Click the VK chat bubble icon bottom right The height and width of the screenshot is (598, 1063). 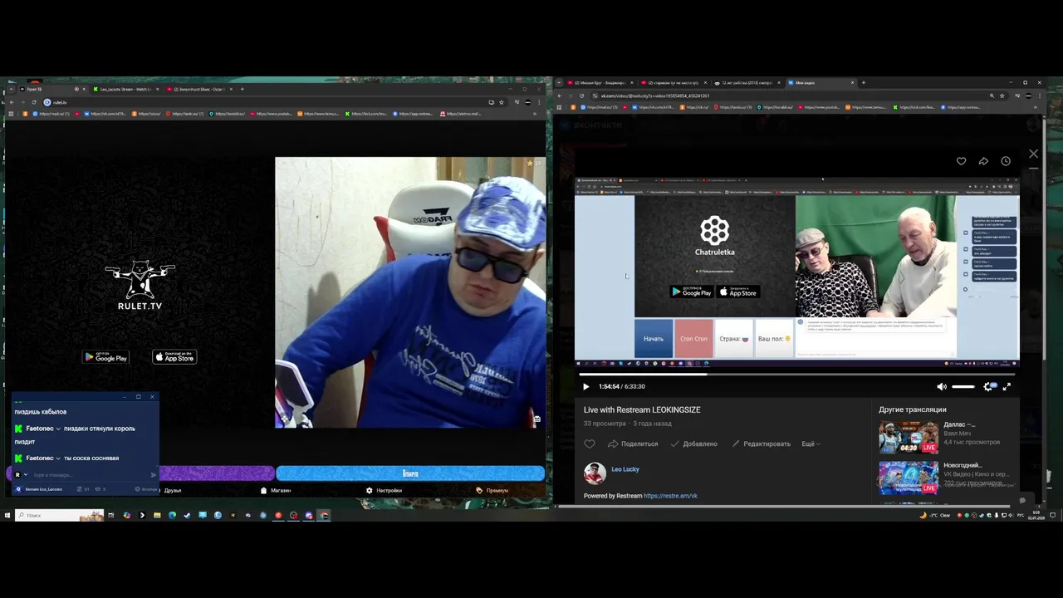click(1022, 501)
